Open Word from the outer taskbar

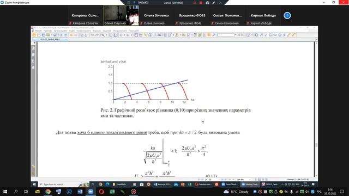pos(80,192)
